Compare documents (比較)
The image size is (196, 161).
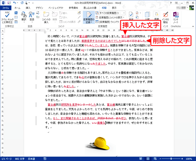[147, 16]
